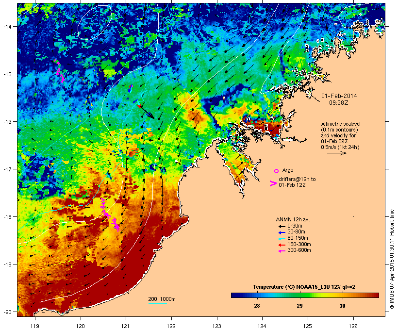
Task: Click the latitude axis label -19
Action: click(7, 264)
